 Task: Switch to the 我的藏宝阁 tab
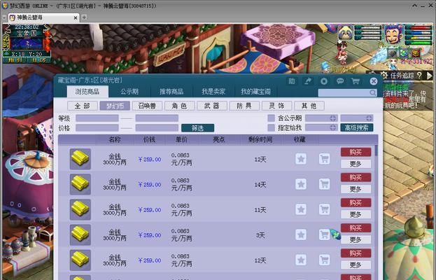pyautogui.click(x=255, y=91)
